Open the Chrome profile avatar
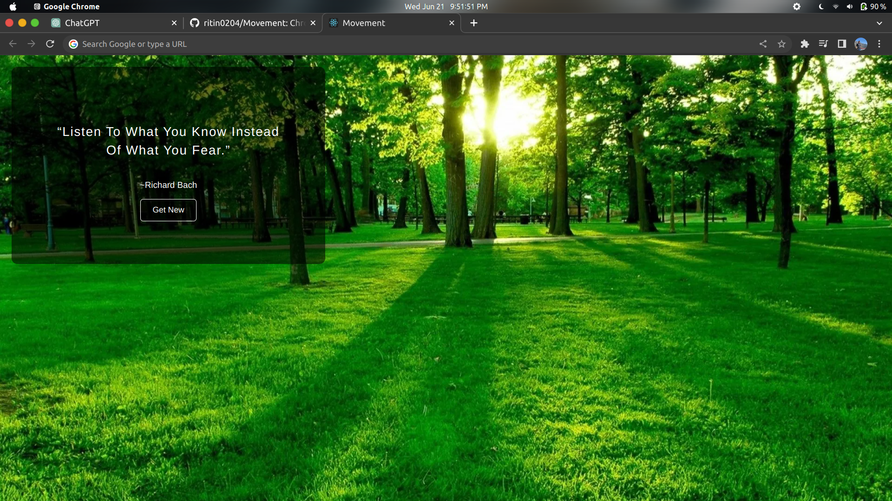The width and height of the screenshot is (892, 501). pos(860,44)
